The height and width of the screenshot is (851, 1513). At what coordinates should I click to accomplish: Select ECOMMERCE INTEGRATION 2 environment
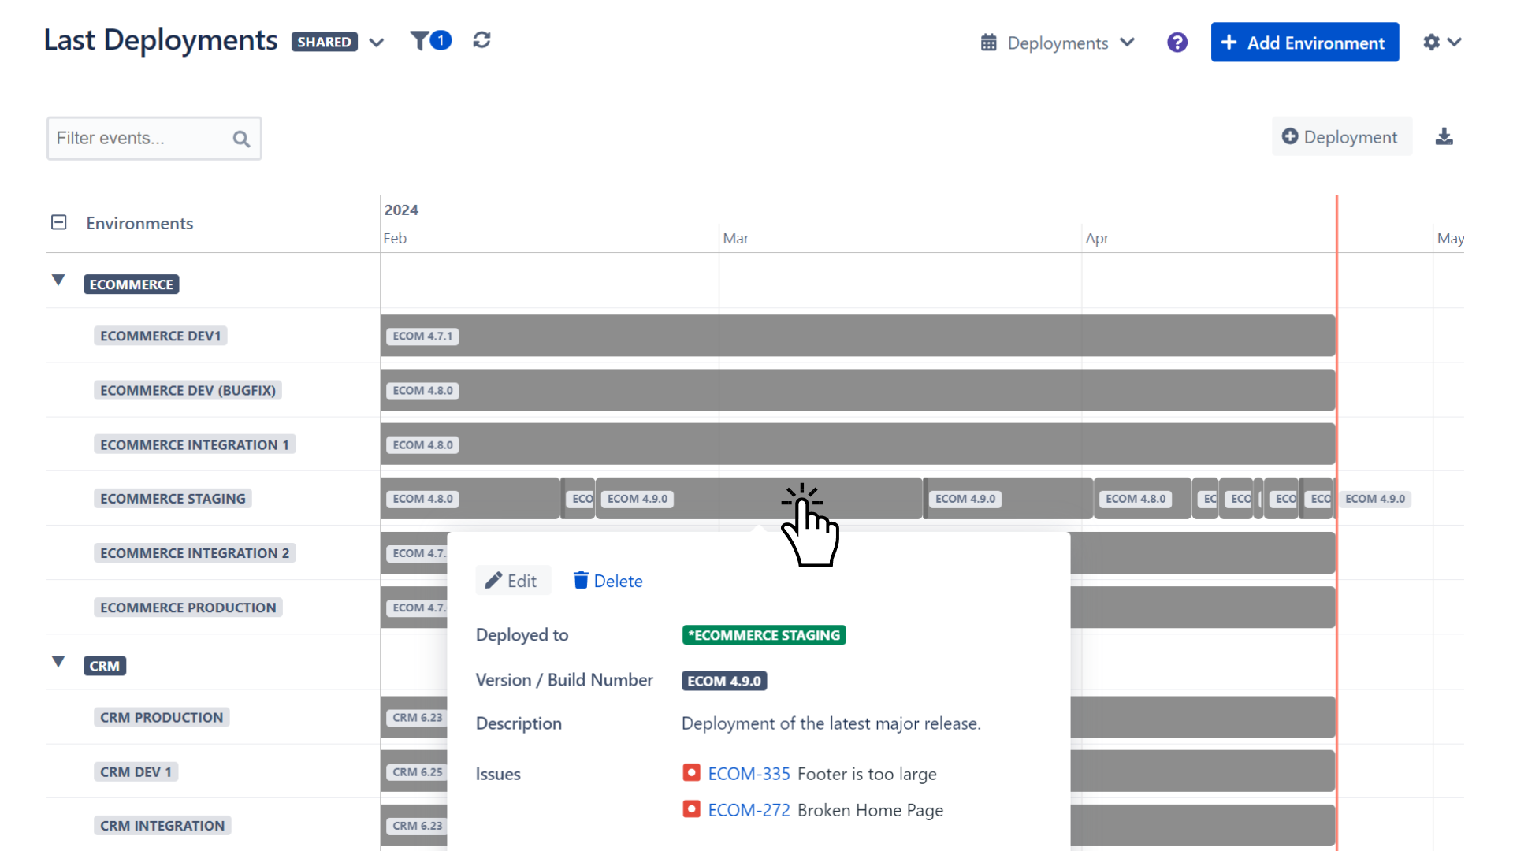[x=195, y=553]
